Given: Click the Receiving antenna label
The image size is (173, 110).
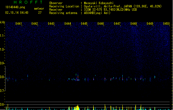Looking at the screenshot, I should tap(63, 13).
